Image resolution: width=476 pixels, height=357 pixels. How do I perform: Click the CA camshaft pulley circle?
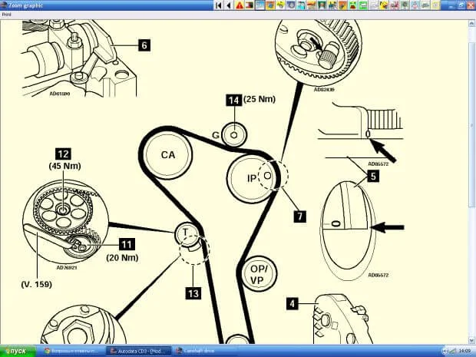pos(168,155)
